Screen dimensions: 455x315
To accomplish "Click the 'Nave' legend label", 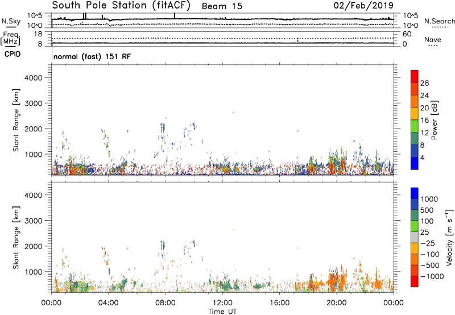I will [433, 39].
